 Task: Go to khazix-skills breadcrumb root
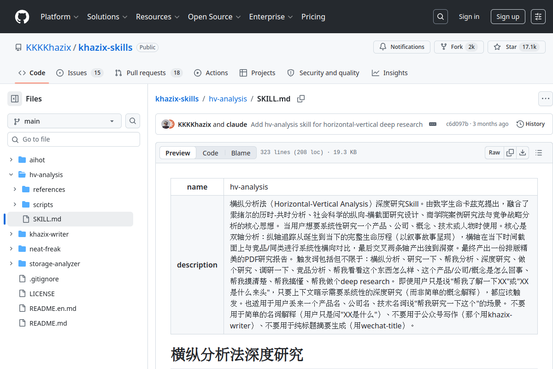point(177,99)
